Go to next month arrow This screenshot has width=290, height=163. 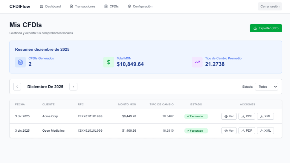coord(74,87)
